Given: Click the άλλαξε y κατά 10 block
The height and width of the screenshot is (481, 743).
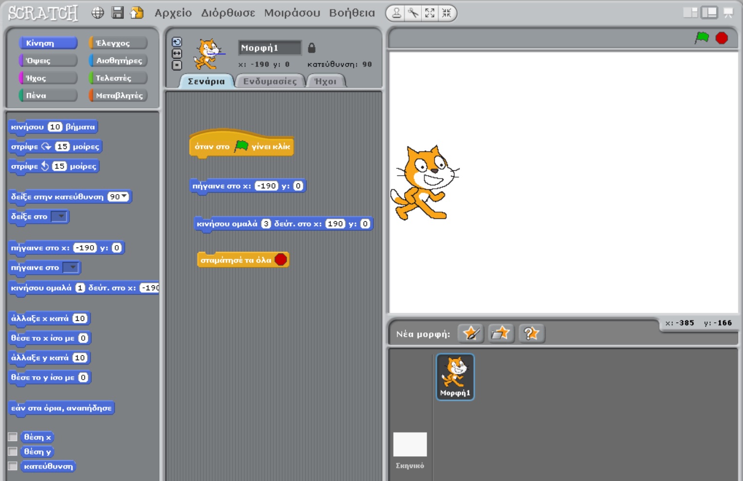Looking at the screenshot, I should [50, 358].
